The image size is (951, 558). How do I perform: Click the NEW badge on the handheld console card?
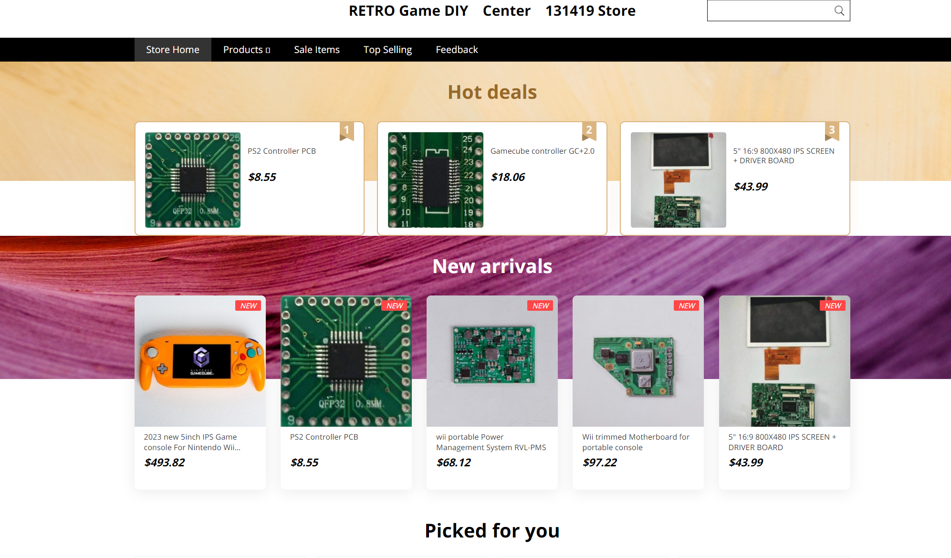(x=248, y=305)
